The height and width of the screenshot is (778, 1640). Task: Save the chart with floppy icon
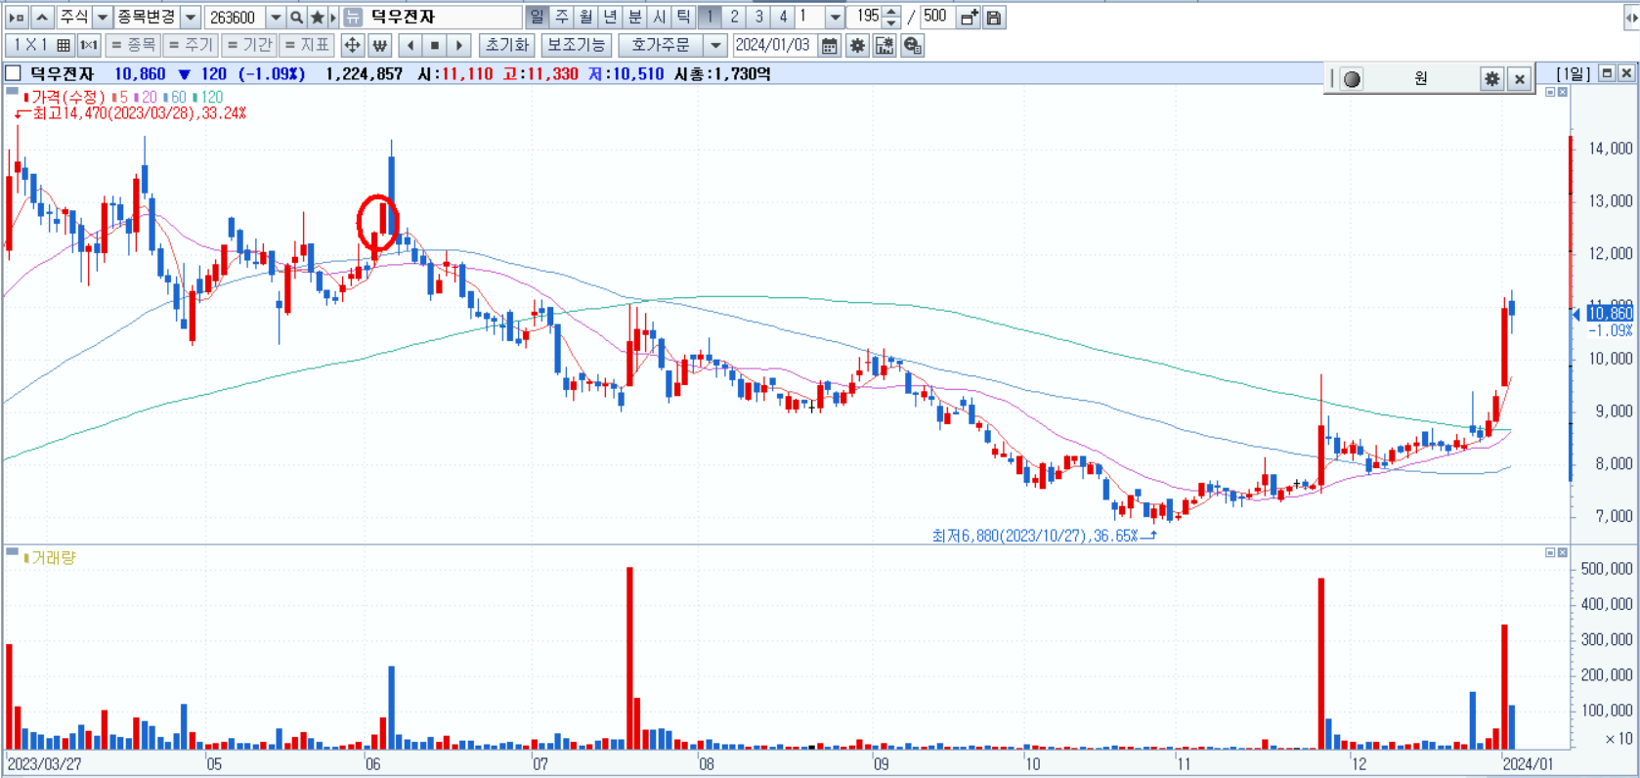pyautogui.click(x=994, y=18)
